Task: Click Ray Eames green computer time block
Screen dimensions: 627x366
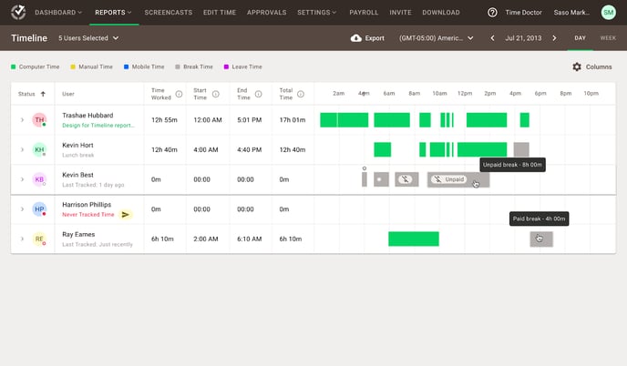Action: coord(414,239)
